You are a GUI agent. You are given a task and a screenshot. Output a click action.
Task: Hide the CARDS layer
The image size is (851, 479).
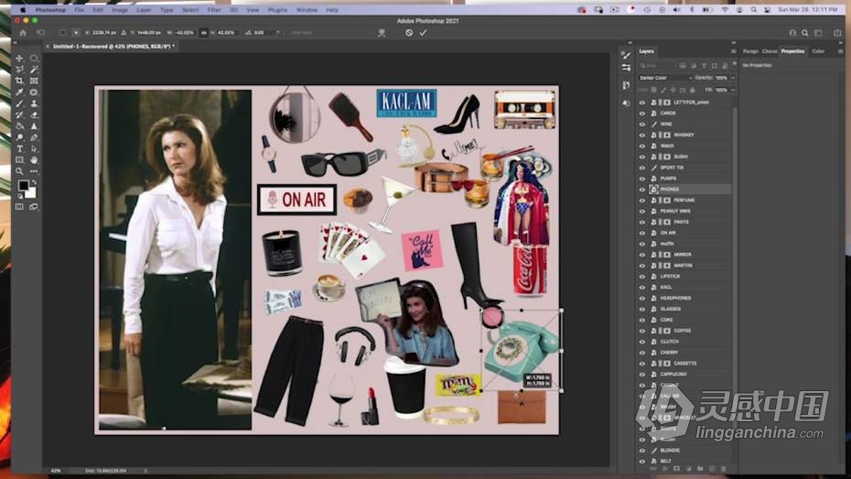(x=642, y=114)
